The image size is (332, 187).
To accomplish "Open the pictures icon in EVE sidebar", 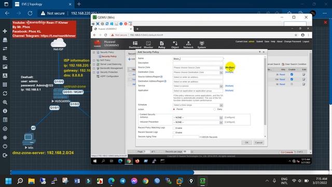I will pos(5,66).
